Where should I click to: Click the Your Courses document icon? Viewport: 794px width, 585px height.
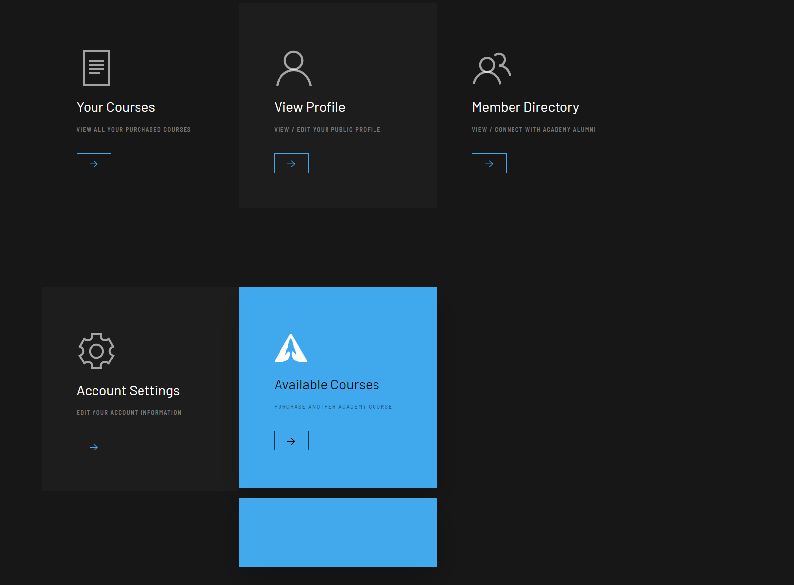tap(96, 68)
